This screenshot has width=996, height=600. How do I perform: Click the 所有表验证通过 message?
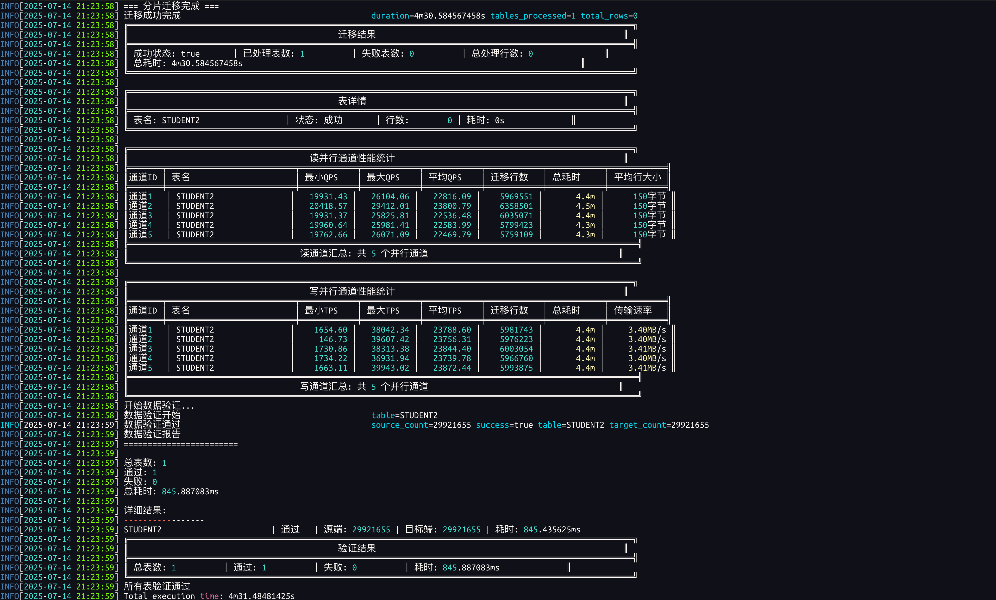pyautogui.click(x=157, y=586)
